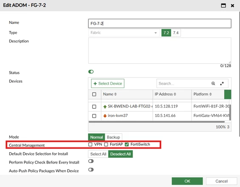This screenshot has width=240, height=187.
Task: Close the Edit ADOM dialog
Action: click(x=232, y=6)
